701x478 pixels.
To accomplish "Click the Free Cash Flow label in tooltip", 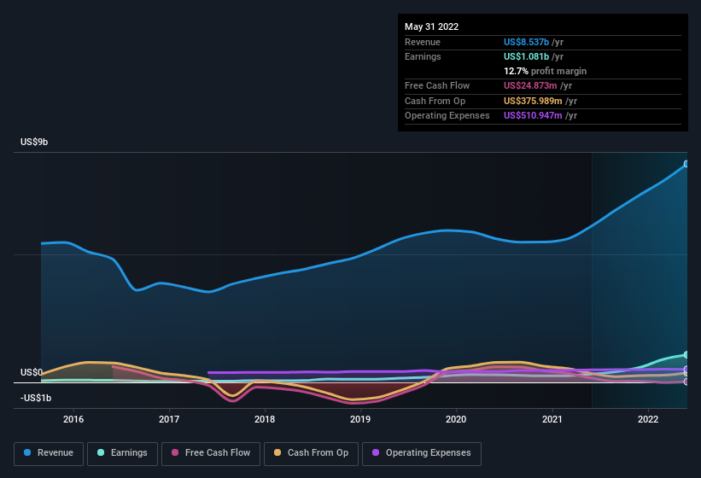I will point(437,85).
